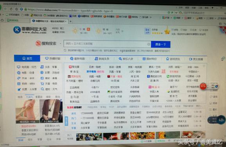Open the 360 browser search box at top right
Viewport: 226px width, 147px height.
(x=201, y=13)
